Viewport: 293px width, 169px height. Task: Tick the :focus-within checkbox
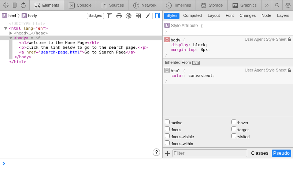point(167,143)
